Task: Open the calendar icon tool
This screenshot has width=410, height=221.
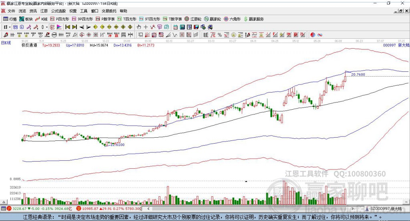Action: click(175, 27)
